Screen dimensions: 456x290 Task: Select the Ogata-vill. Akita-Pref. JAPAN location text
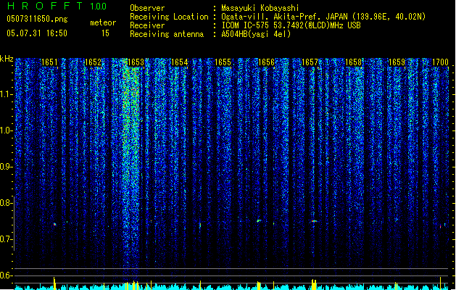tap(323, 17)
